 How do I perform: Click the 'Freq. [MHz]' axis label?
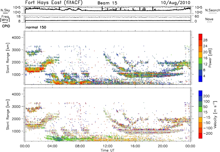[5, 18]
